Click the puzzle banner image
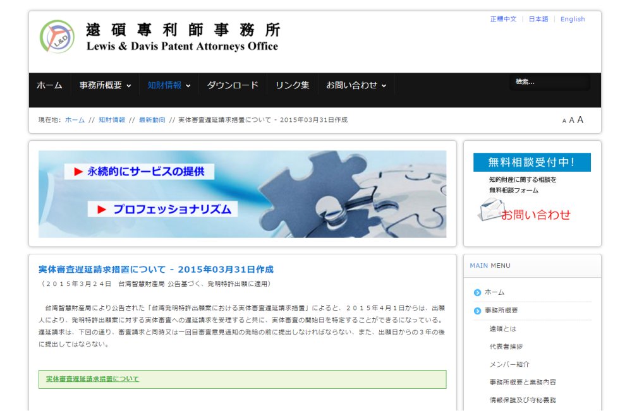 click(x=242, y=194)
